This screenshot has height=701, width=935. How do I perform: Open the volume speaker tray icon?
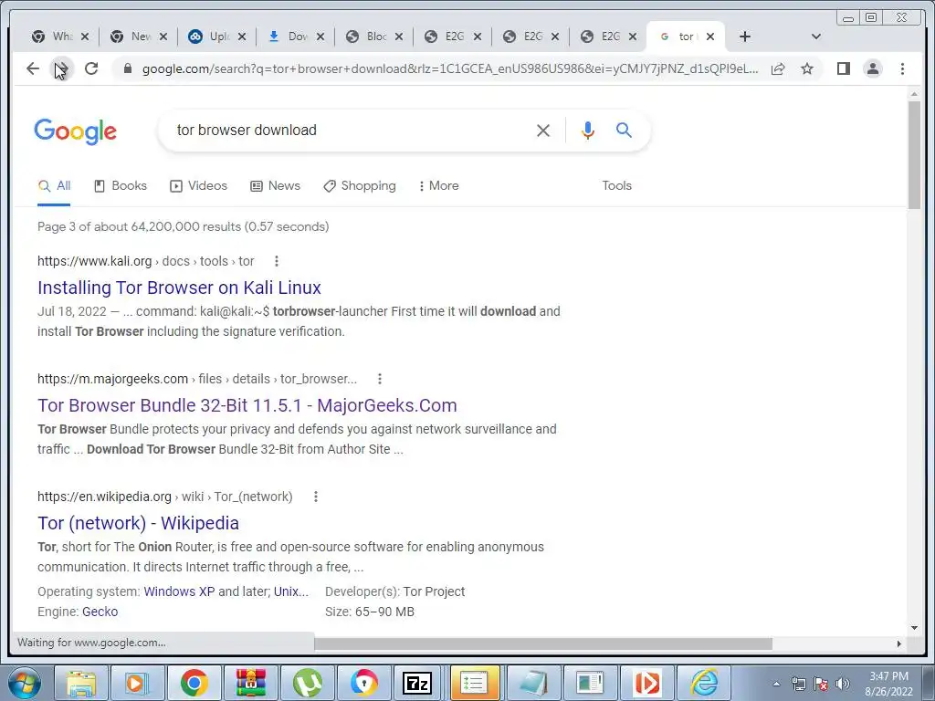tap(842, 684)
